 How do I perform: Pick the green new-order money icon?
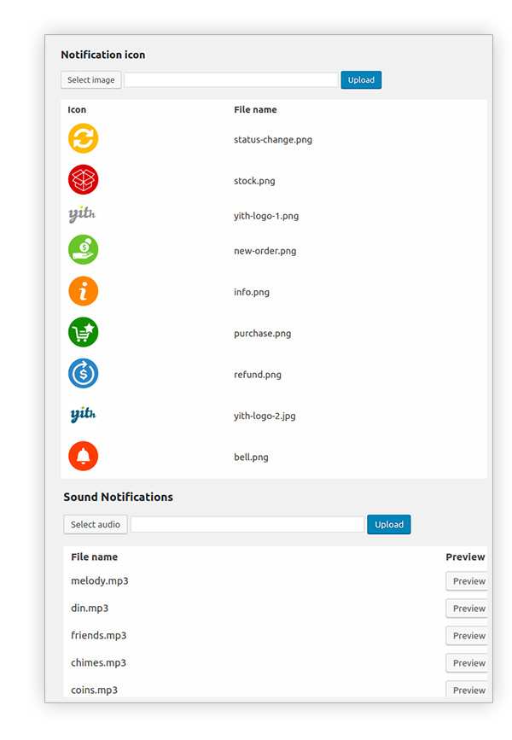click(x=83, y=250)
